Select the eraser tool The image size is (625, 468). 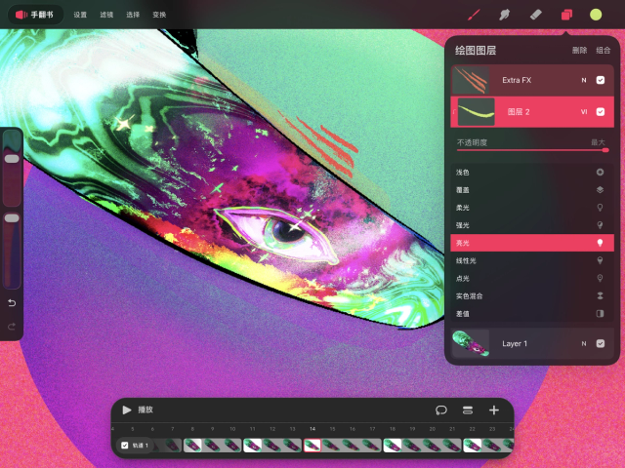pos(535,15)
